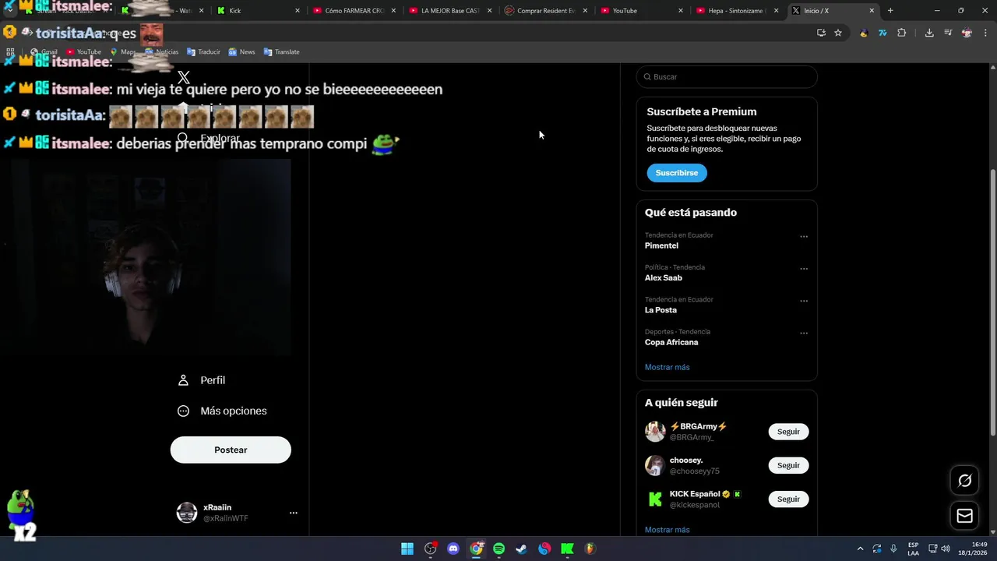Open options for the Alex Saab trend
The height and width of the screenshot is (561, 997).
tap(804, 269)
